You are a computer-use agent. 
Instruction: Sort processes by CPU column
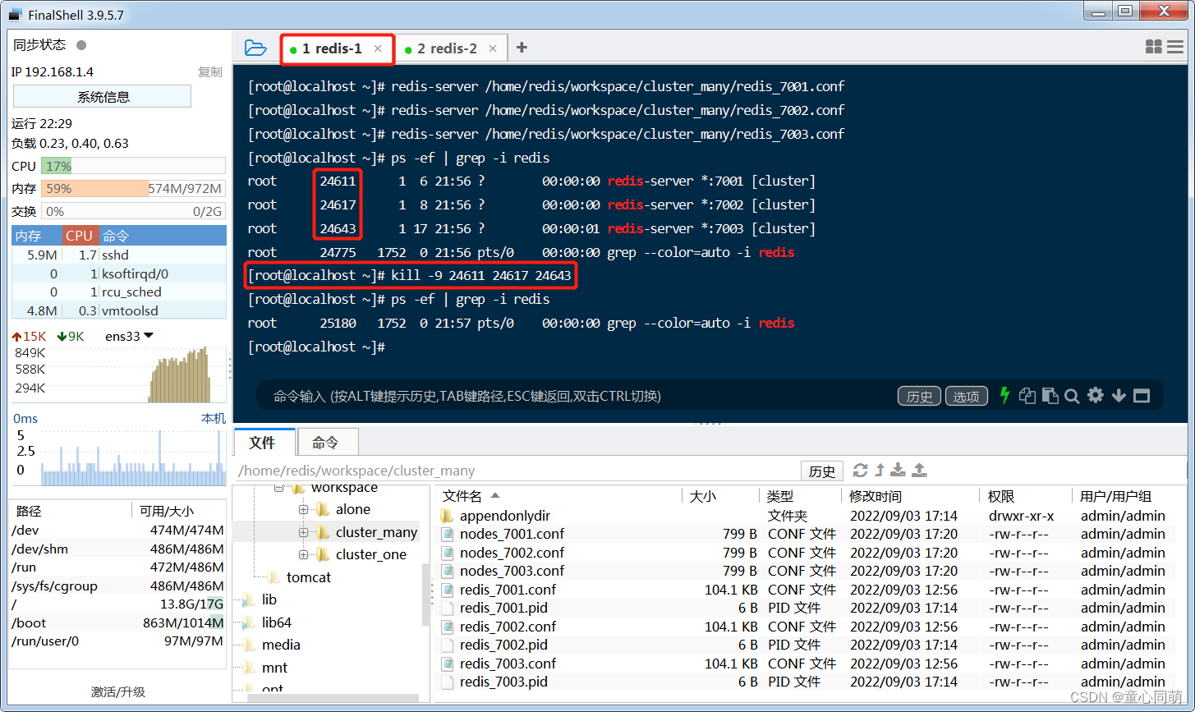(x=80, y=236)
